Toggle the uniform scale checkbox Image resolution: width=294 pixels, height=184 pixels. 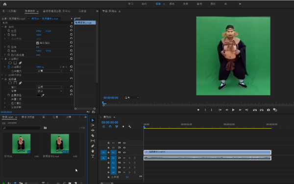coord(38,43)
